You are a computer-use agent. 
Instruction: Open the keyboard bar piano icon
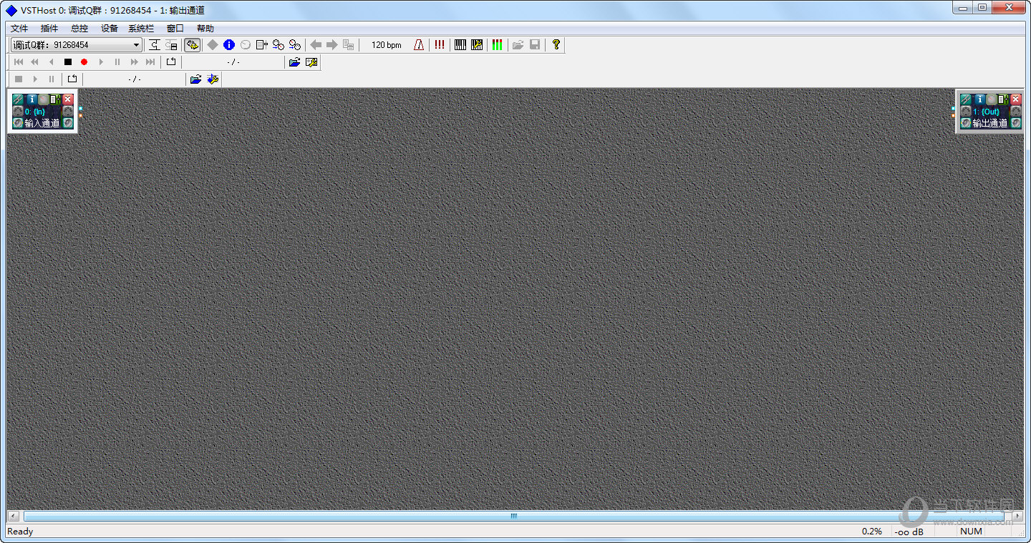tap(460, 44)
